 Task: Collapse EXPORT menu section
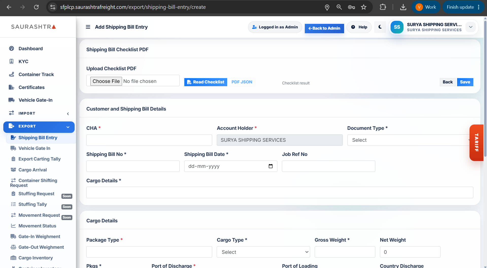[39, 127]
